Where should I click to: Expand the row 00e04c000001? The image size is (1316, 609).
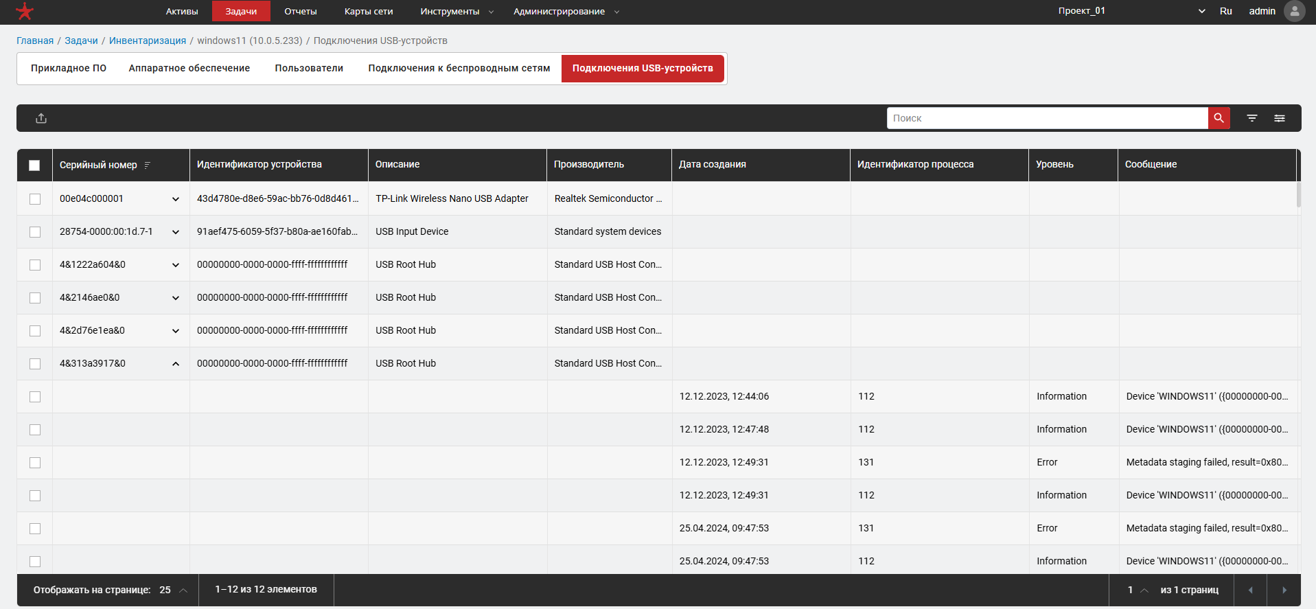click(x=176, y=199)
